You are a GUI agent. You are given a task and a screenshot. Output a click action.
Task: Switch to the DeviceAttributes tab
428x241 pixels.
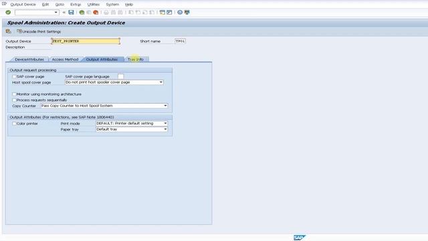tap(29, 60)
